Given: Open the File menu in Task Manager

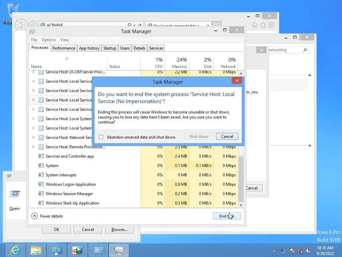Looking at the screenshot, I should pyautogui.click(x=34, y=40).
